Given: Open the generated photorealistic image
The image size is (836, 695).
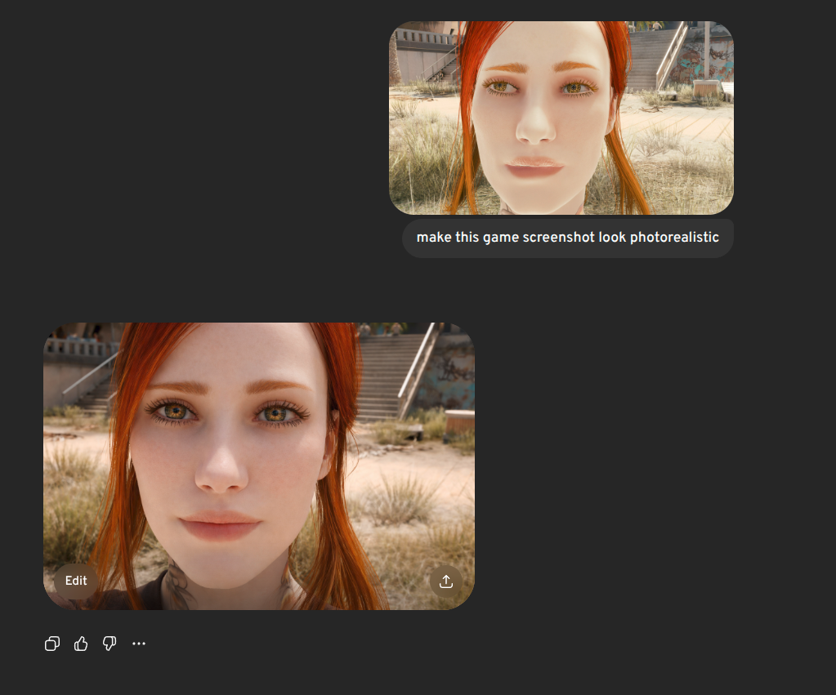Looking at the screenshot, I should coord(259,466).
